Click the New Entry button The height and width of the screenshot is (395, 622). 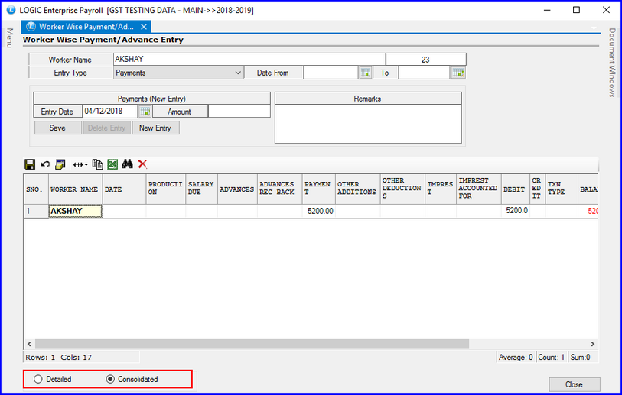(155, 128)
